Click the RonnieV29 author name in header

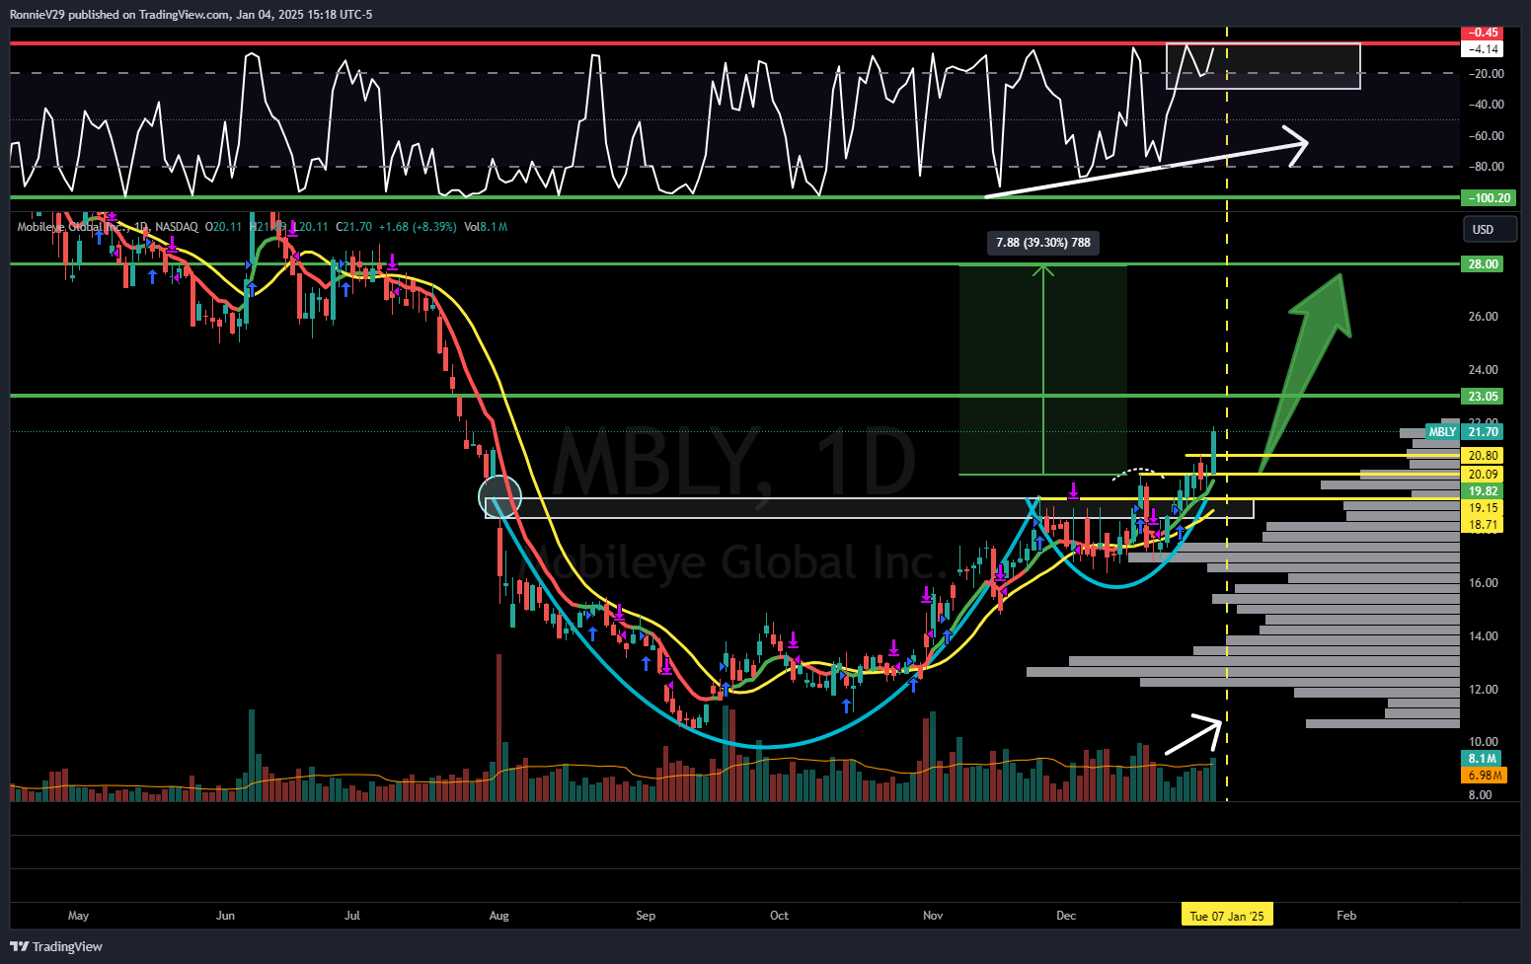[38, 15]
